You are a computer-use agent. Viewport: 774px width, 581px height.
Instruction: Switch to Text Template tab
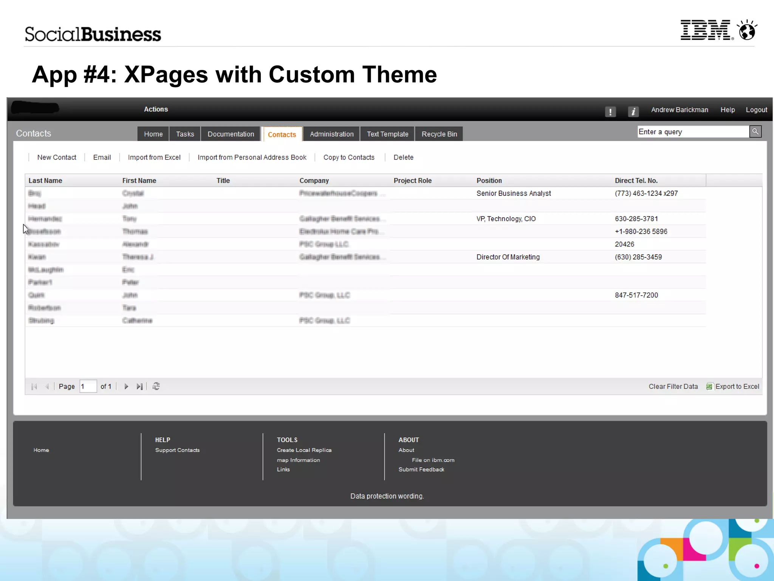387,134
